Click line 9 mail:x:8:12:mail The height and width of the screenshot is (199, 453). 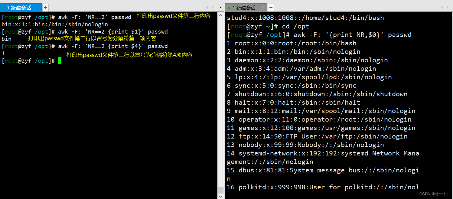(321, 111)
